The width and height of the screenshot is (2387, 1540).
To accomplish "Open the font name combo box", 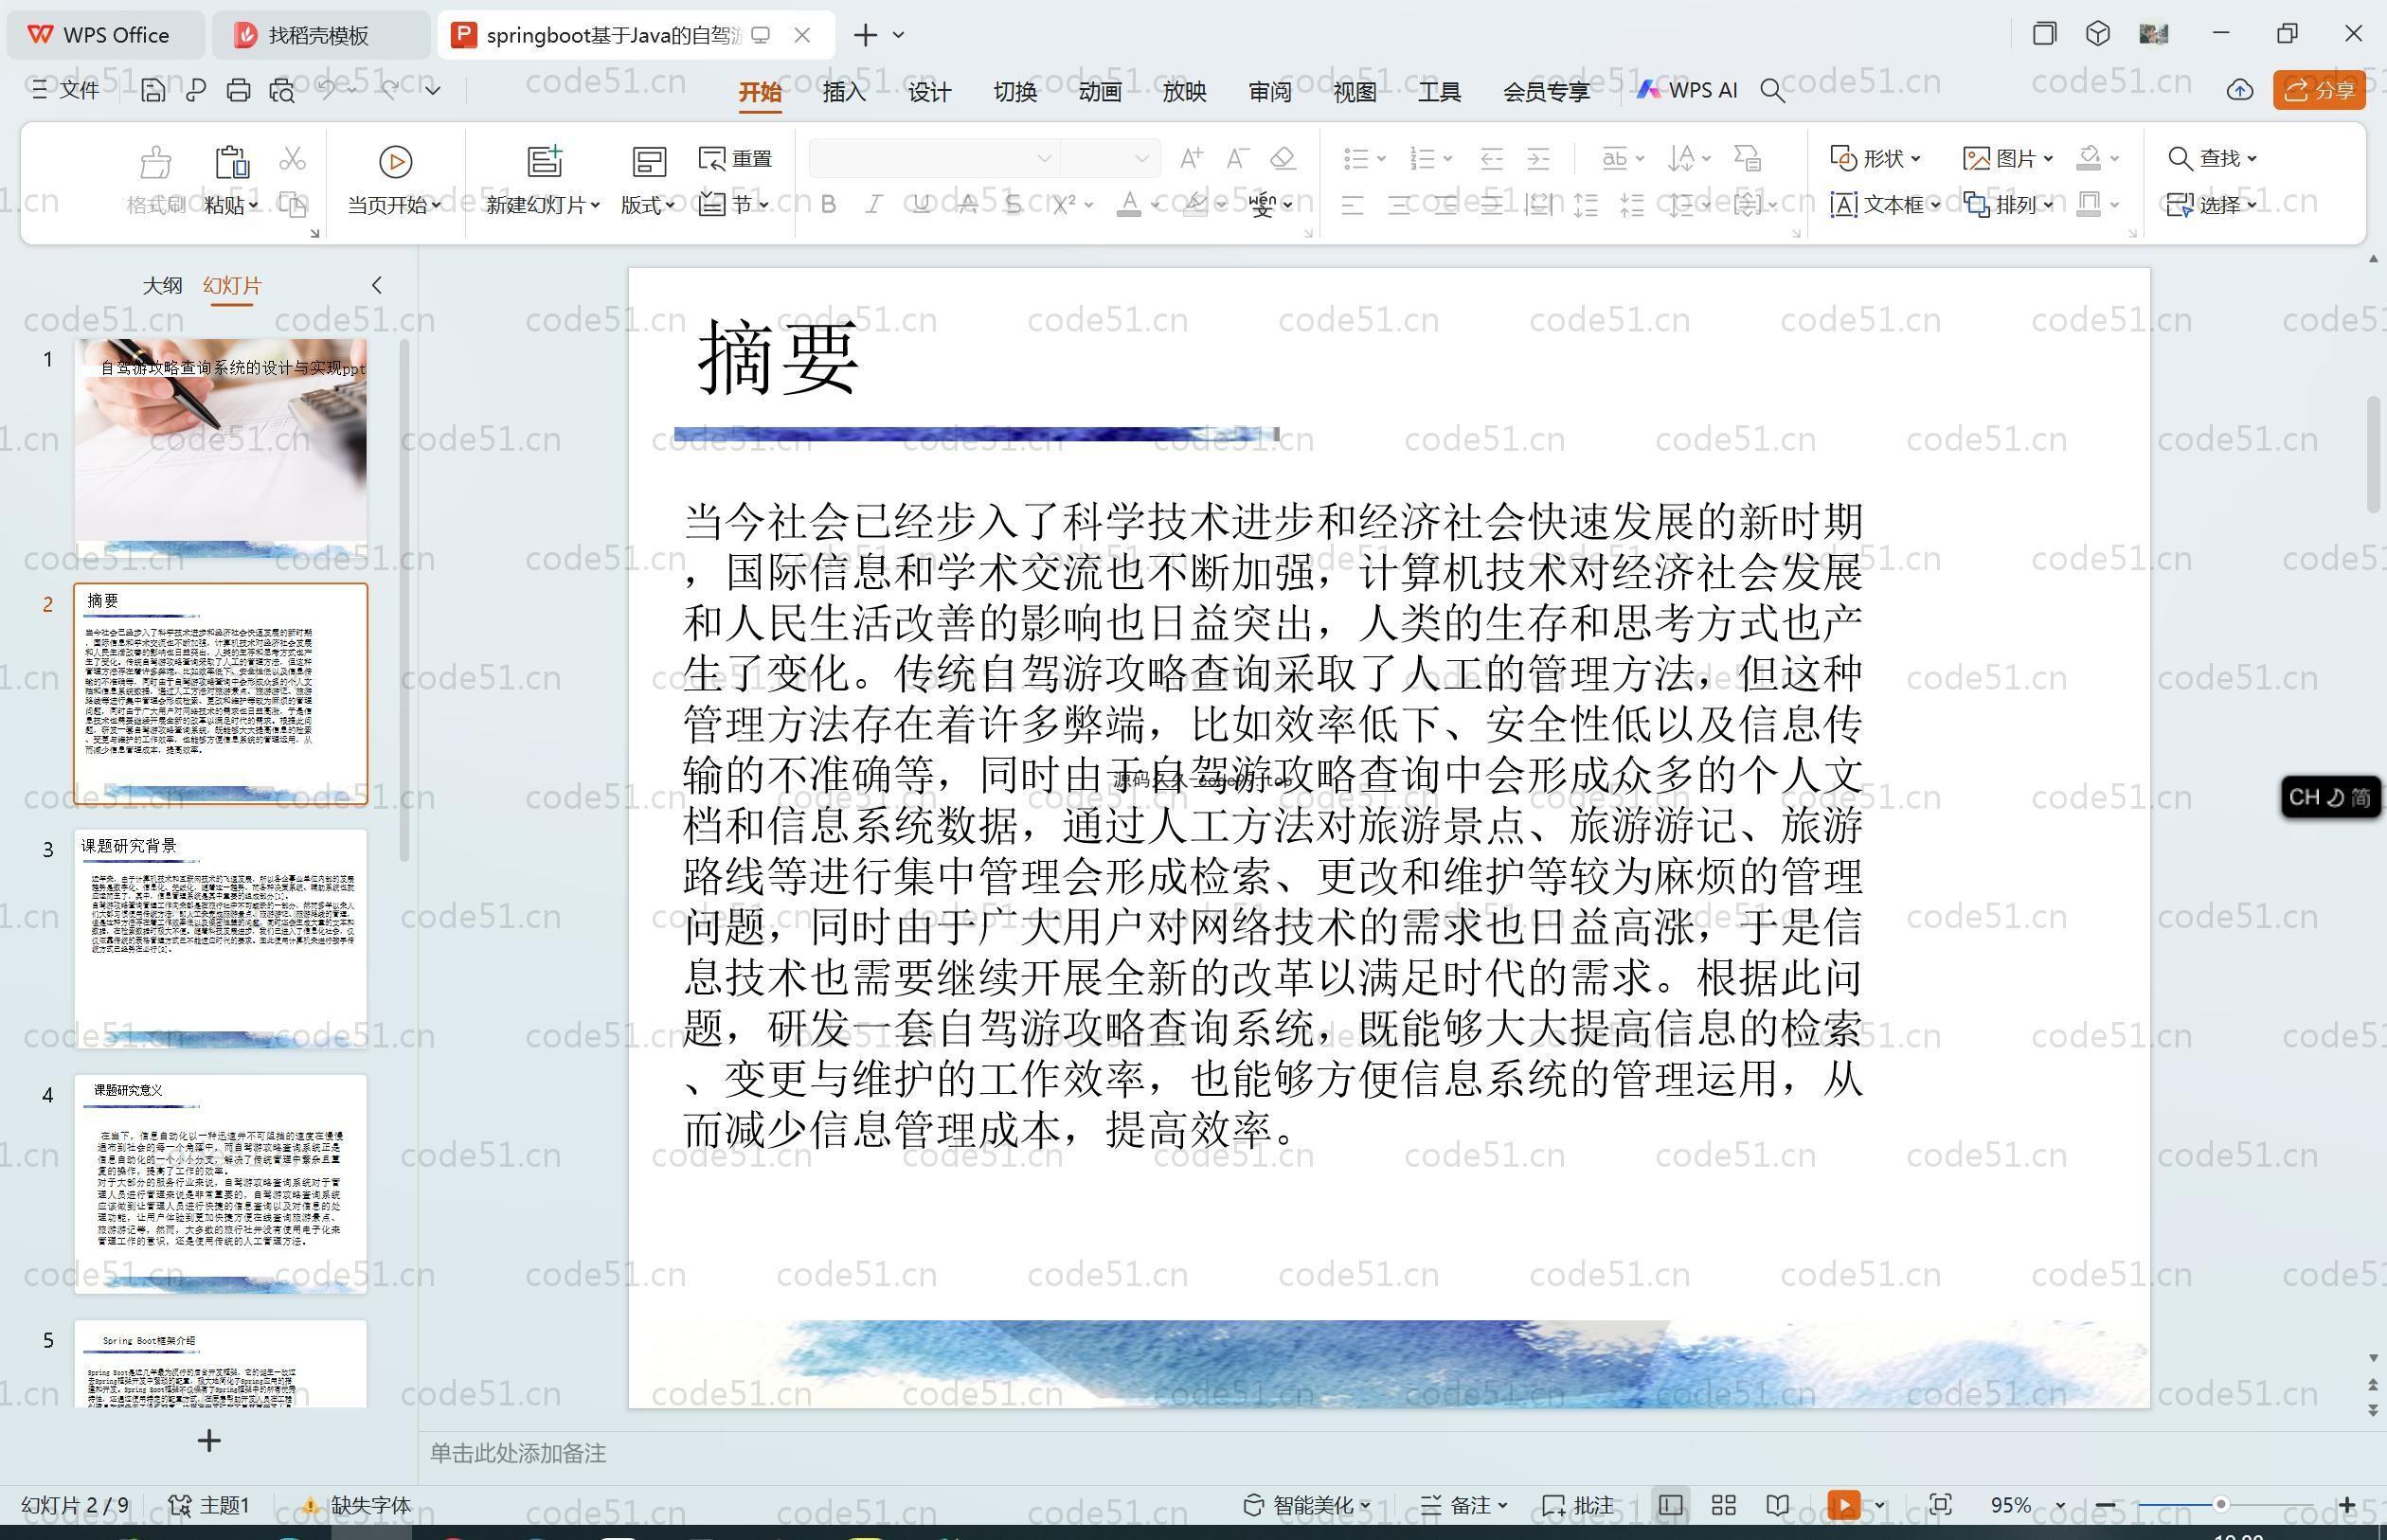I will [932, 158].
